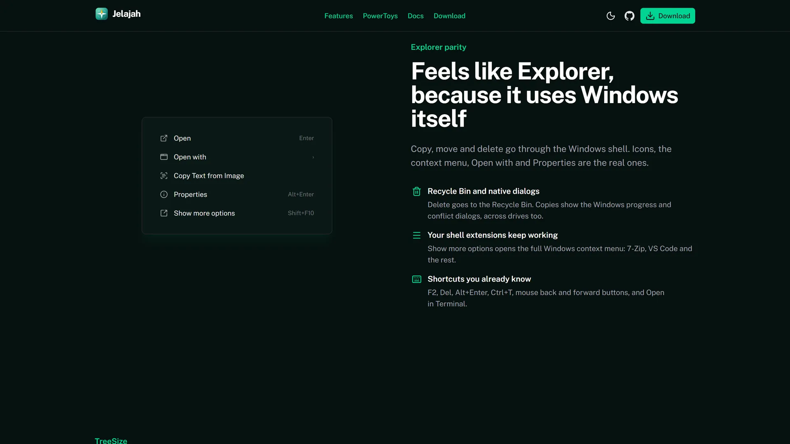Click the TreeSize section label
The image size is (790, 444).
coord(111,440)
